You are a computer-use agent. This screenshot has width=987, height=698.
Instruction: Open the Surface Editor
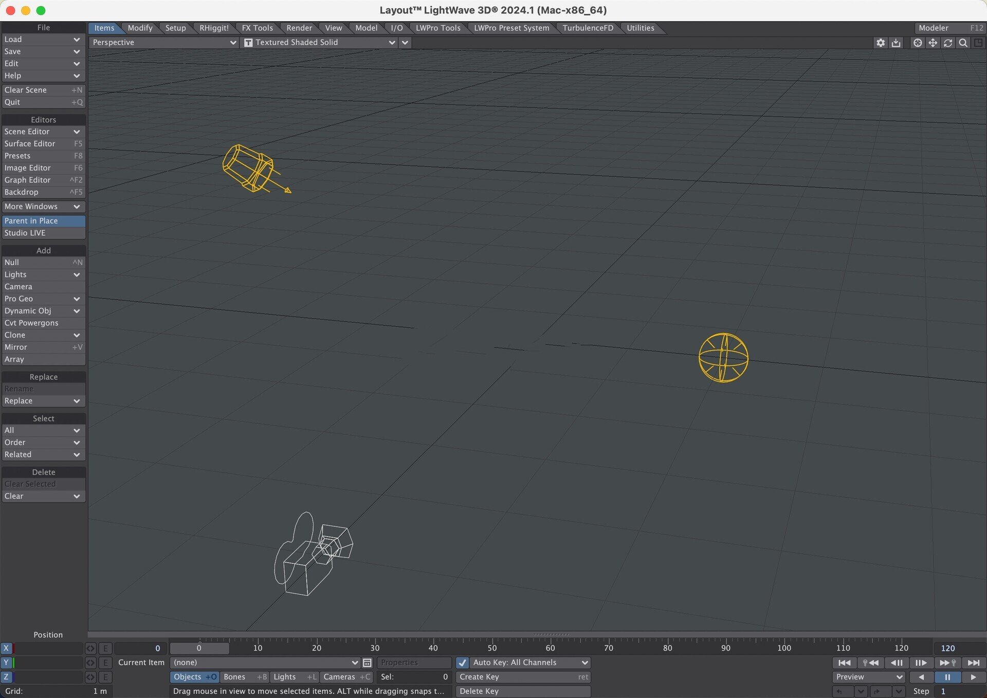point(43,144)
